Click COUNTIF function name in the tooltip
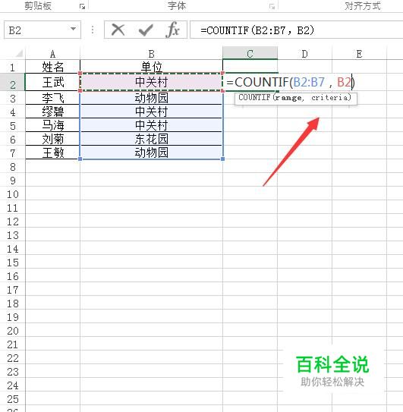 (254, 97)
